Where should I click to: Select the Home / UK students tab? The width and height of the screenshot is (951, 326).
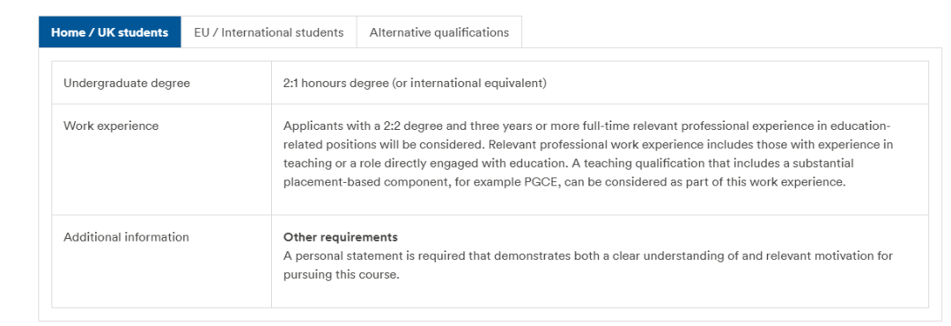click(x=110, y=32)
